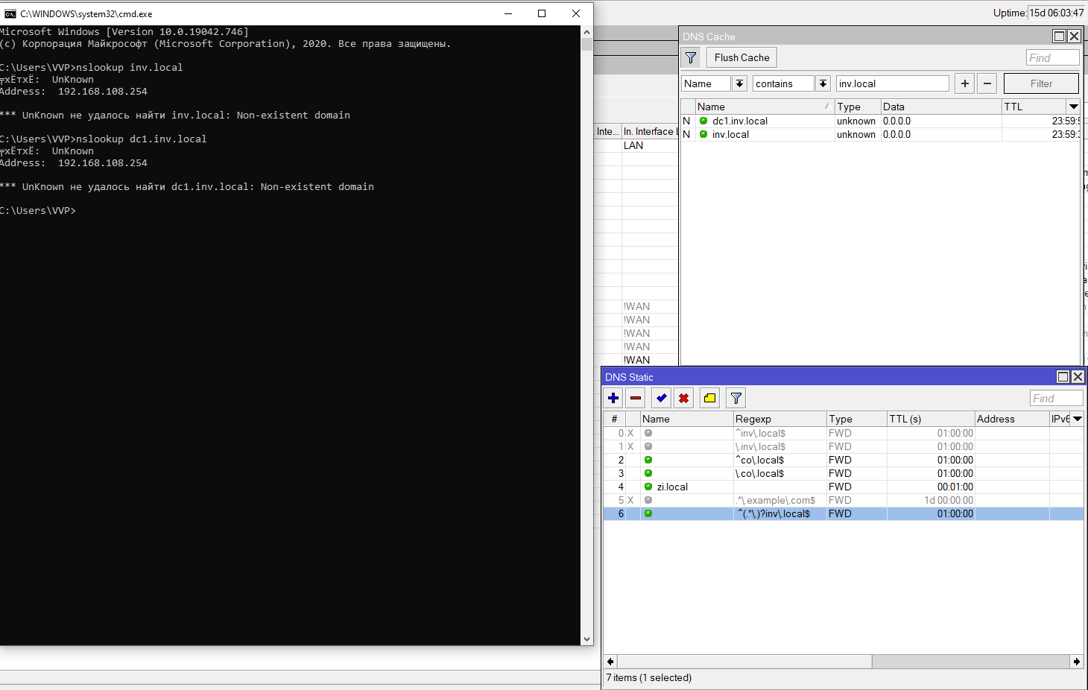This screenshot has width=1088, height=690.
Task: Click In. Interface column header
Action: click(x=650, y=131)
